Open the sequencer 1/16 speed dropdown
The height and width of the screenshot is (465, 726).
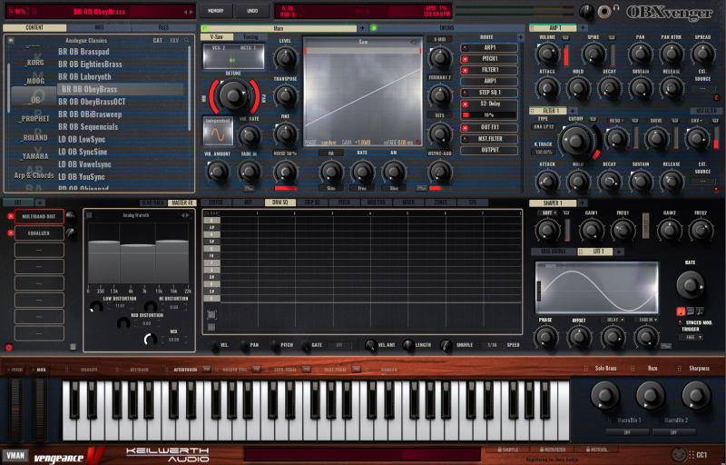[x=492, y=345]
